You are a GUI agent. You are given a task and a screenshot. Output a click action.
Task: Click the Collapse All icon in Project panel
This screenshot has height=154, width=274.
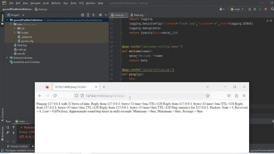[x=93, y=15]
